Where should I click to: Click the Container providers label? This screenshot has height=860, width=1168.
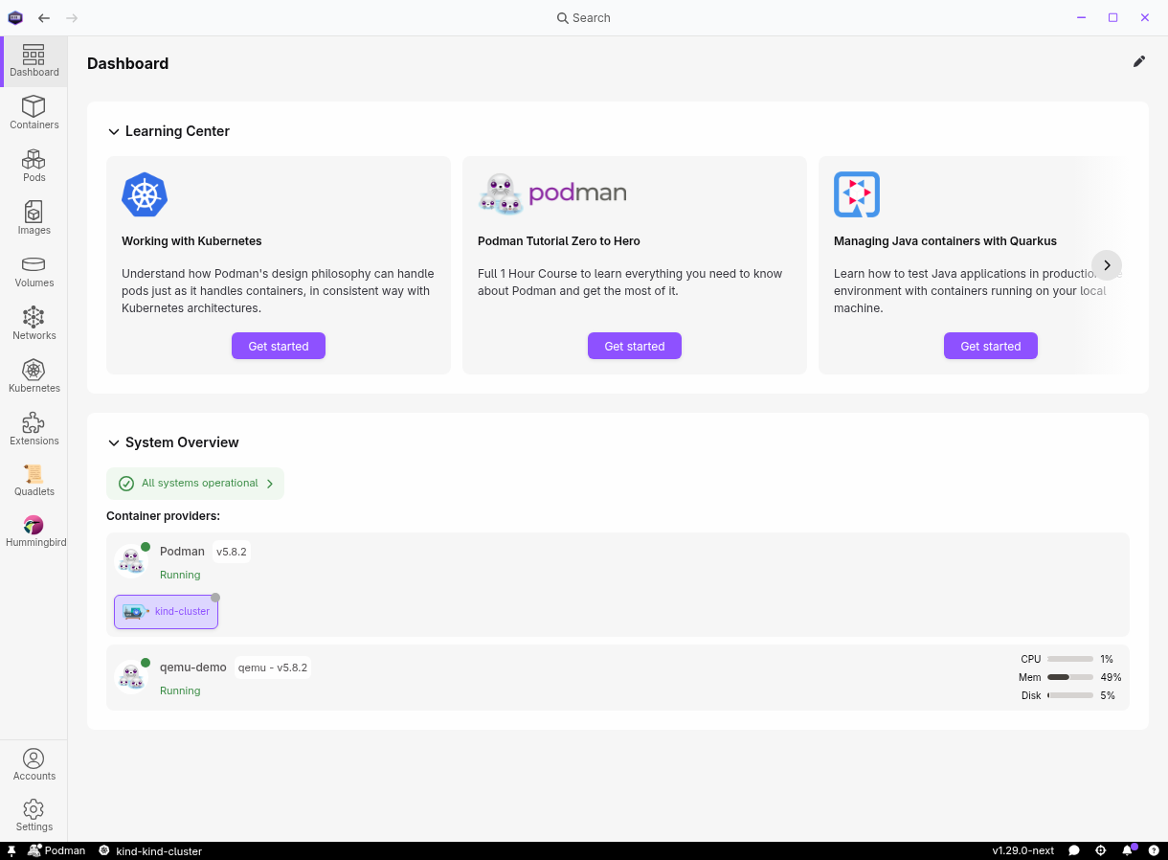[163, 516]
